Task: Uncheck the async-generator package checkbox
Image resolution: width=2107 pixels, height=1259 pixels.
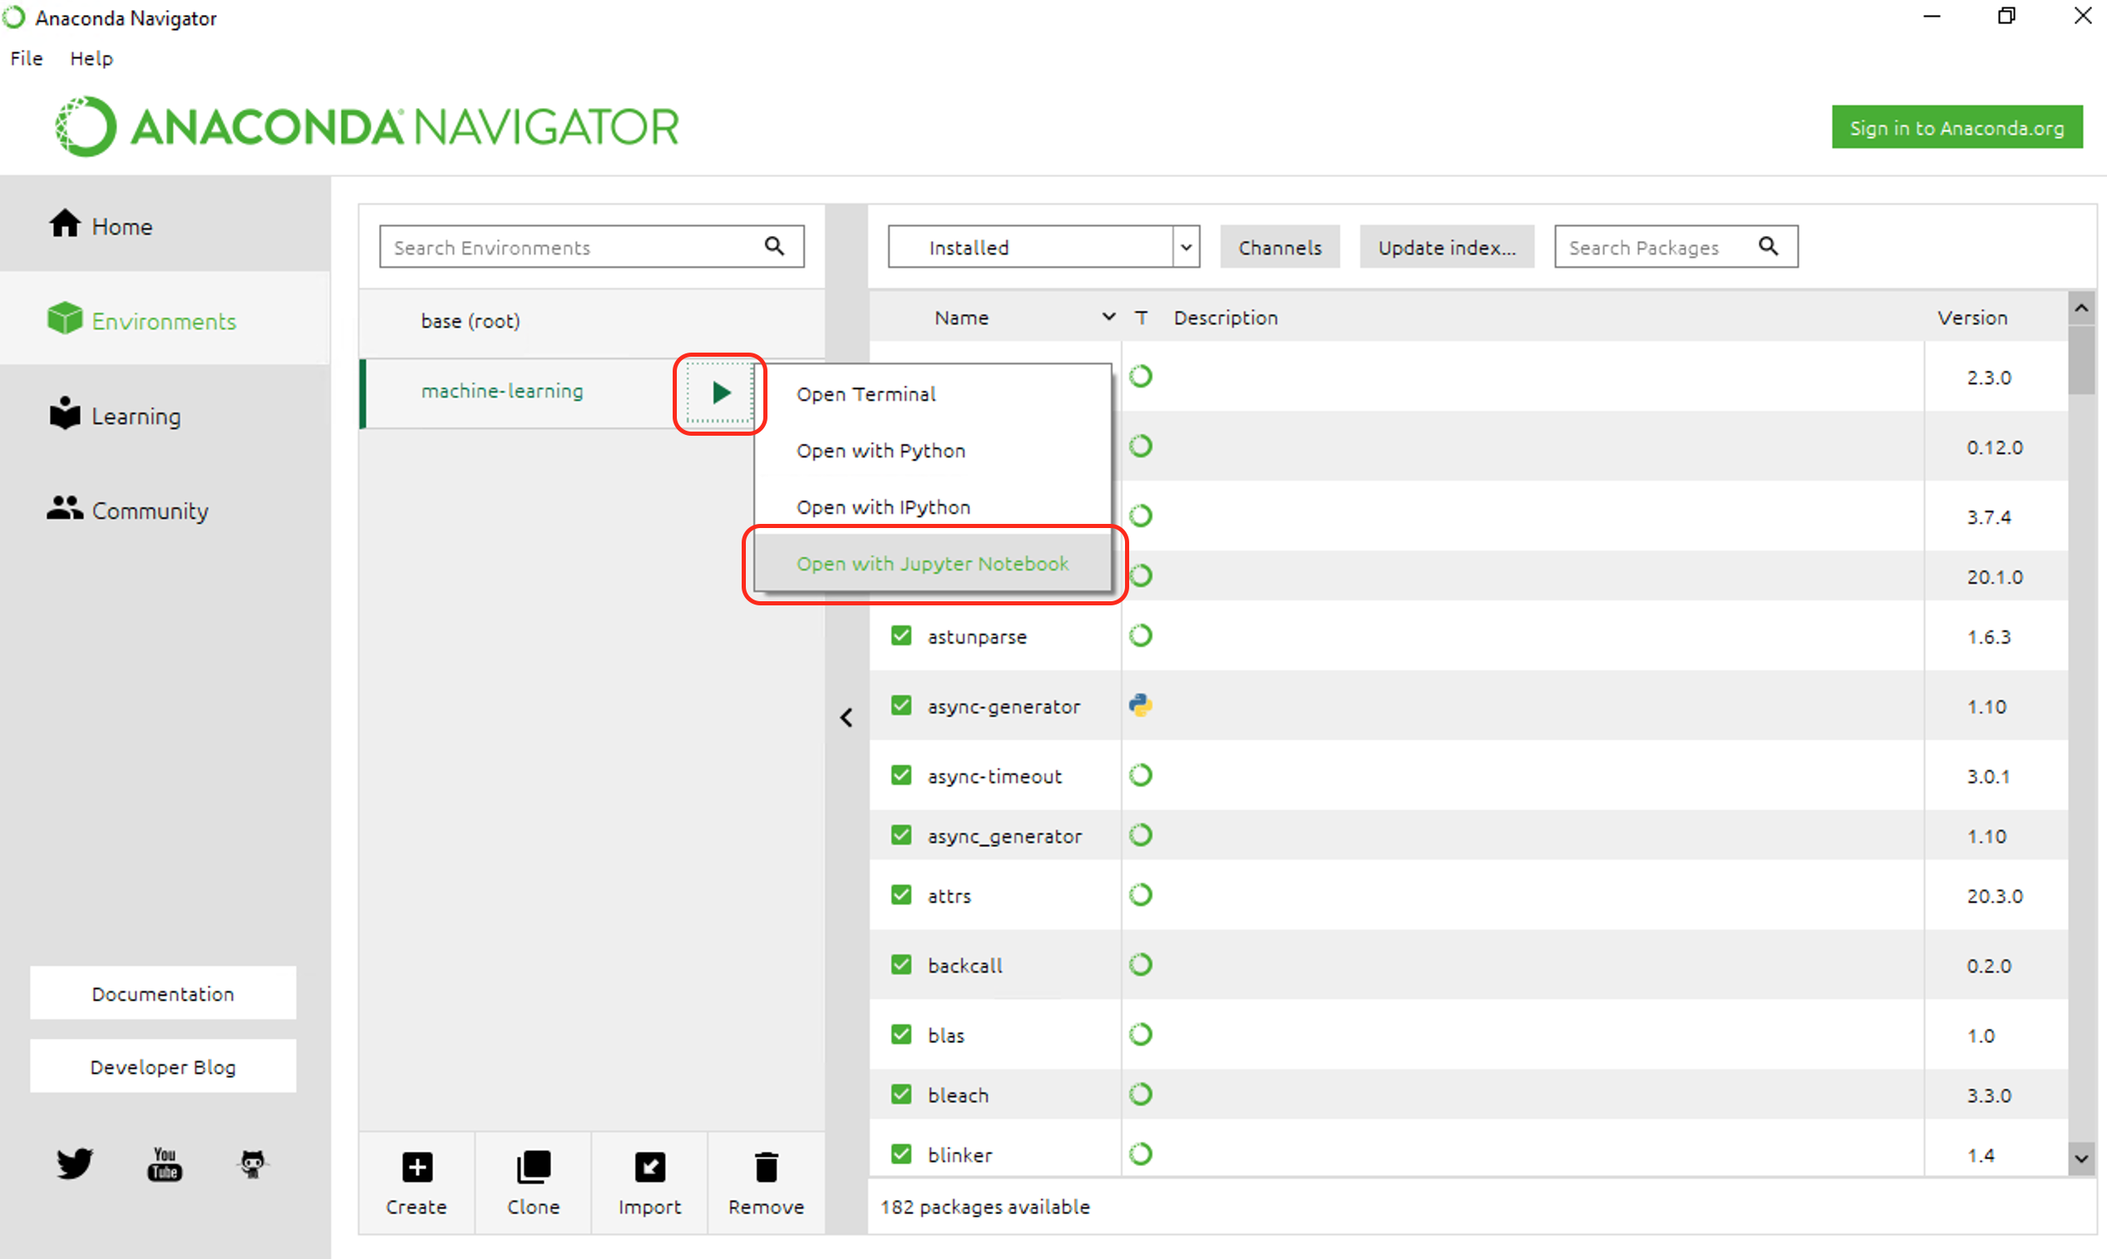Action: click(x=901, y=705)
